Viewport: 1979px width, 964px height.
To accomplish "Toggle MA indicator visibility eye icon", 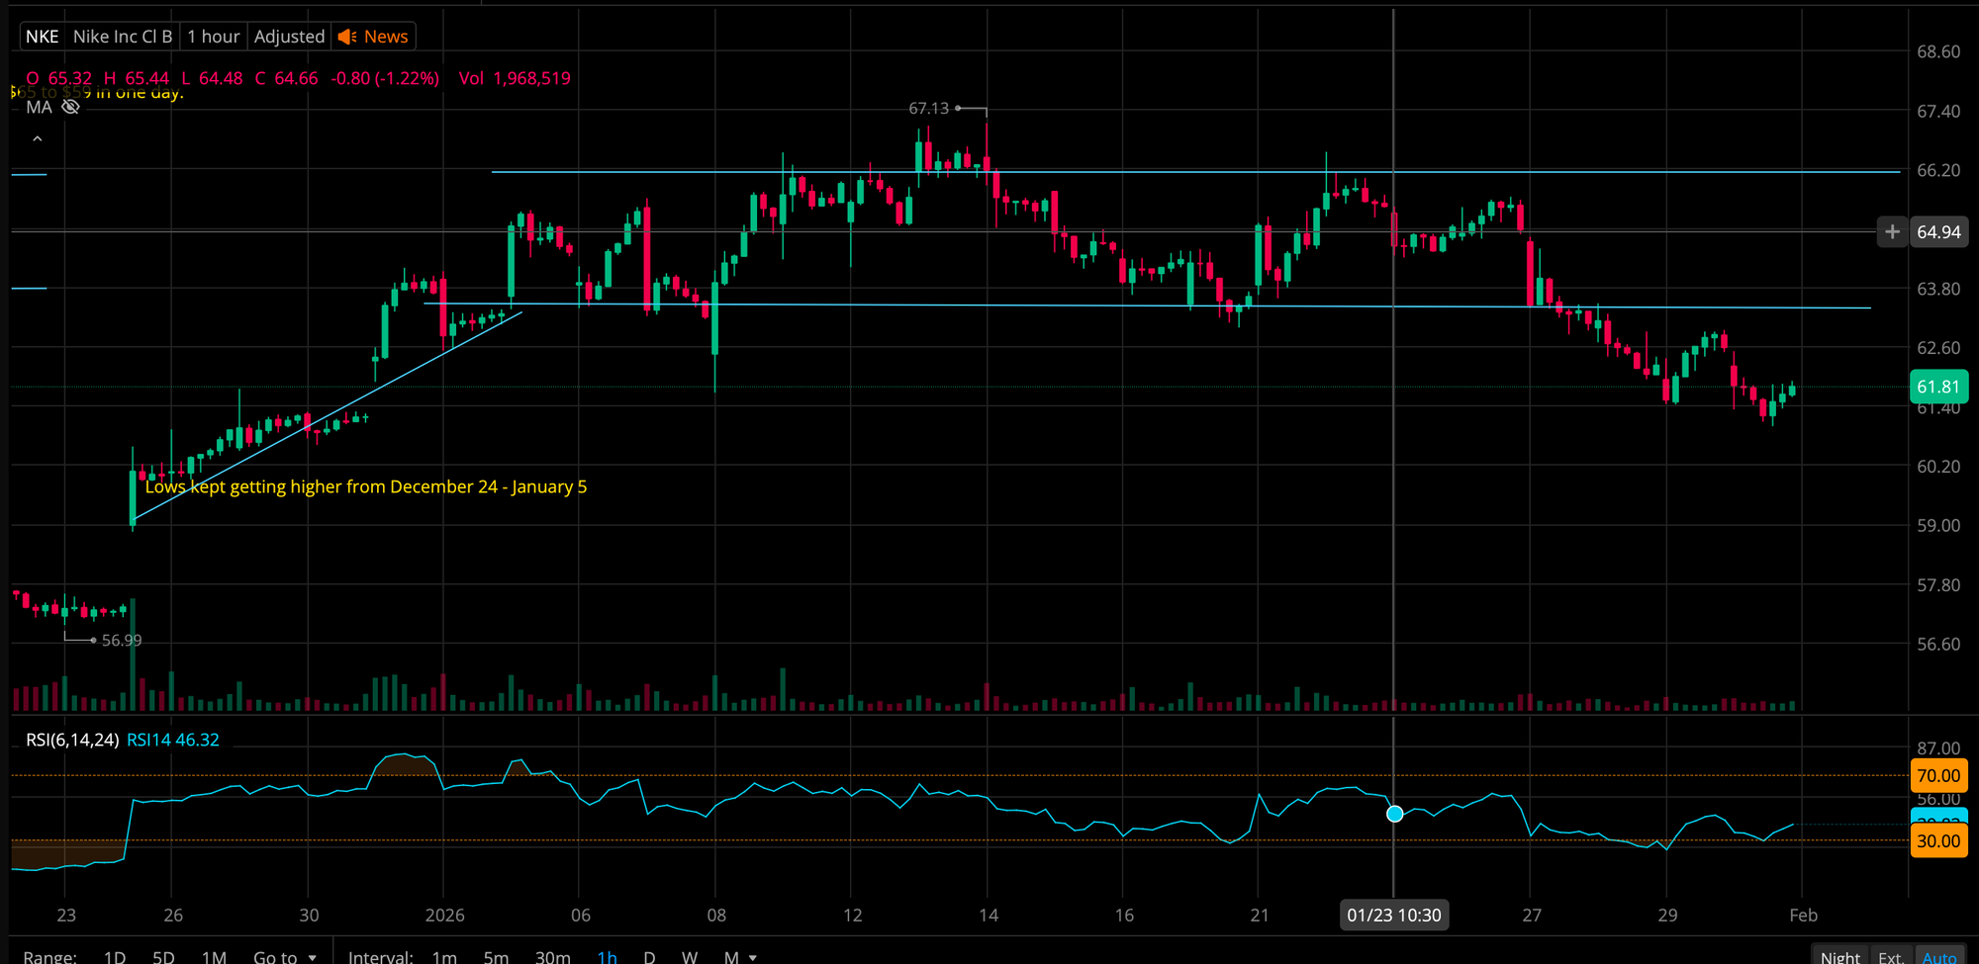I will pos(70,107).
